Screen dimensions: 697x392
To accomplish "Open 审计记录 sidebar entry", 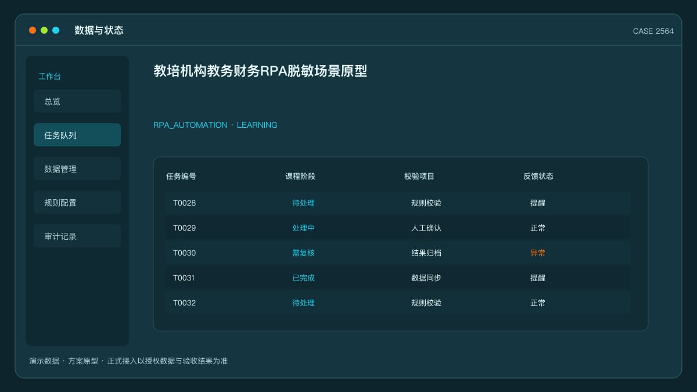I will tap(77, 236).
